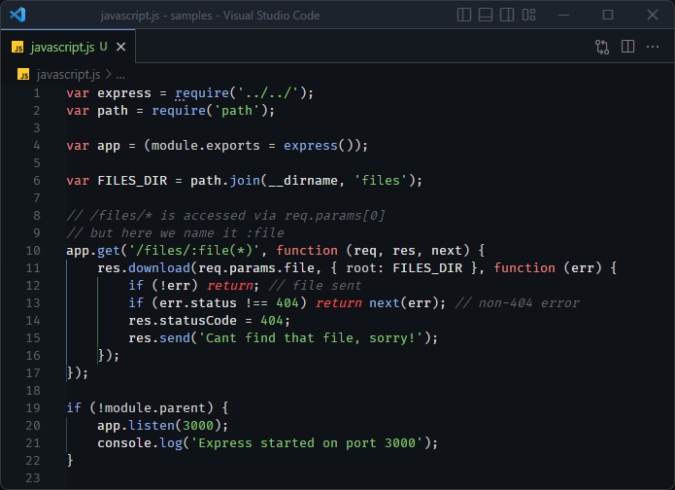Click 'req.params.file' on line 11
Image resolution: width=675 pixels, height=490 pixels.
click(x=256, y=268)
